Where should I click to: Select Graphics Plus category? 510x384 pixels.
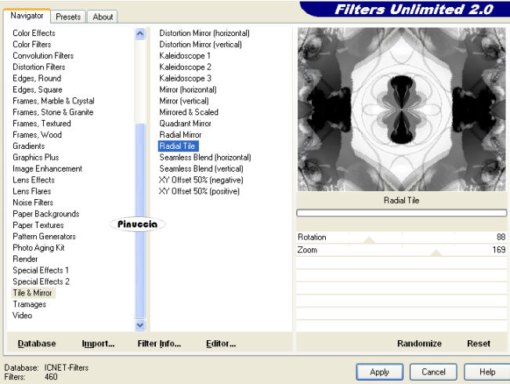pyautogui.click(x=36, y=158)
